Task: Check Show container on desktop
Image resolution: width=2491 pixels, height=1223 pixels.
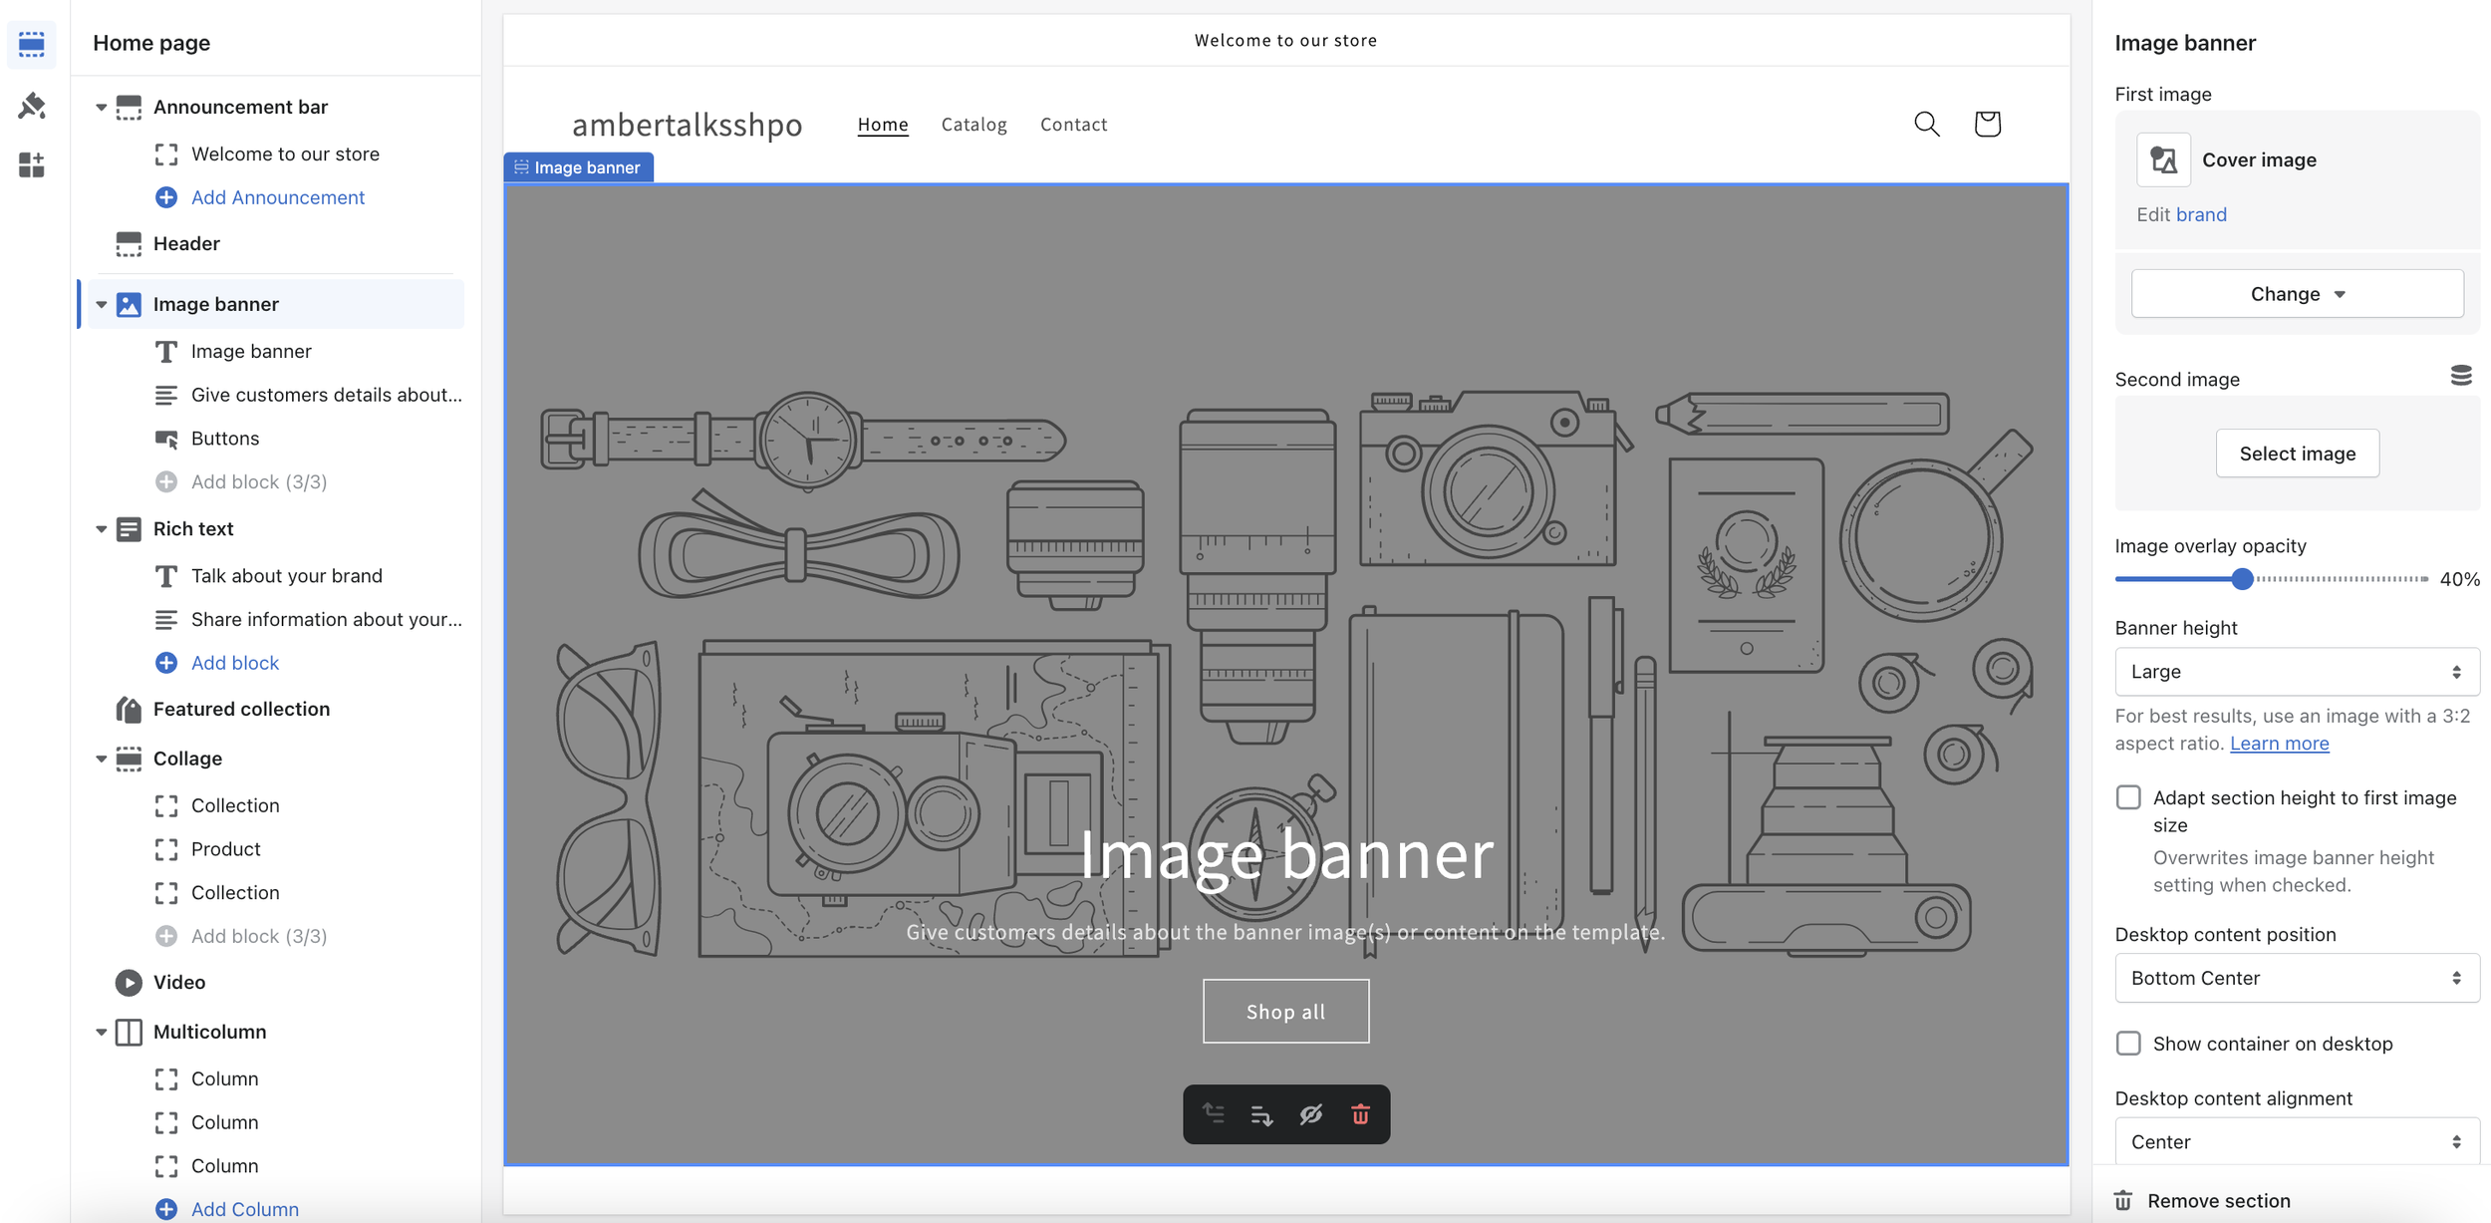Action: click(2128, 1044)
